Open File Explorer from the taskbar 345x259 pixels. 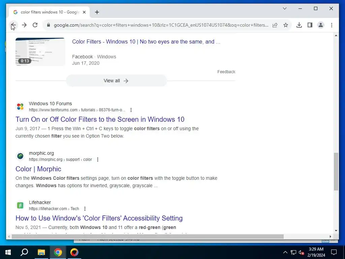coord(41,252)
